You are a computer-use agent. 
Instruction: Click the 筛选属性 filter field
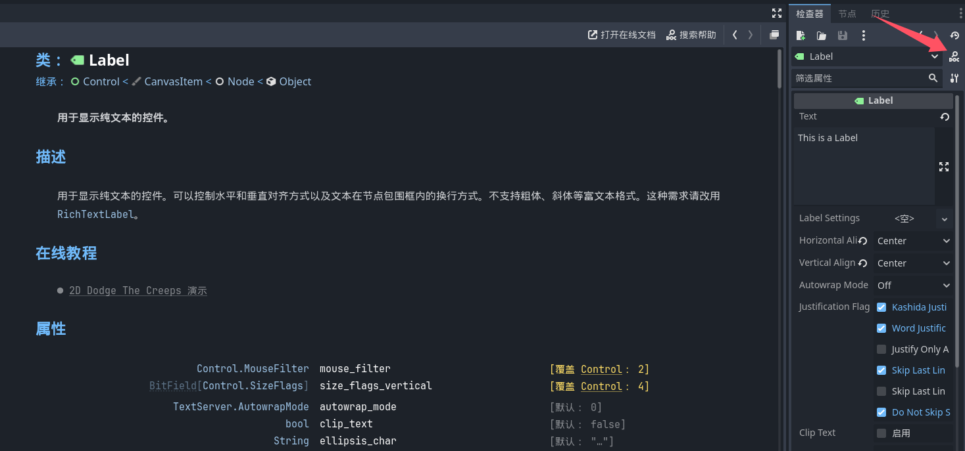coord(867,78)
